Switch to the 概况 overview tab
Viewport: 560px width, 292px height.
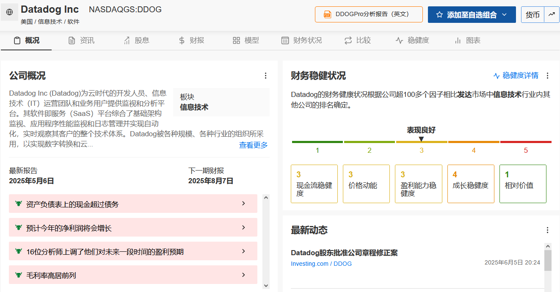click(26, 41)
